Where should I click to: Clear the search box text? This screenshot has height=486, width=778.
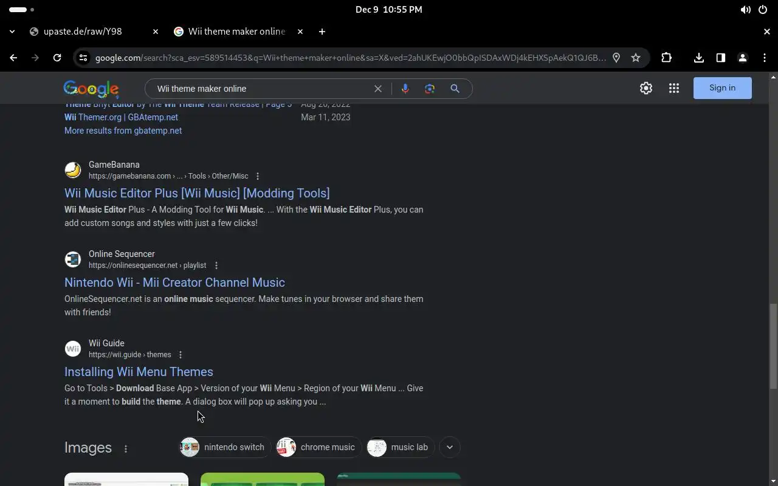point(378,89)
